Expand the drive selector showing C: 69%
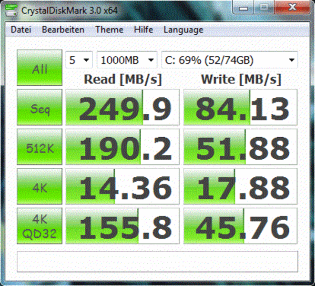The height and width of the screenshot is (286, 315). click(x=230, y=60)
